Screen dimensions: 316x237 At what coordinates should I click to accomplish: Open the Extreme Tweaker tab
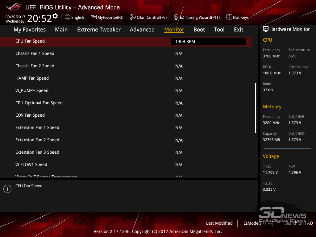99,30
